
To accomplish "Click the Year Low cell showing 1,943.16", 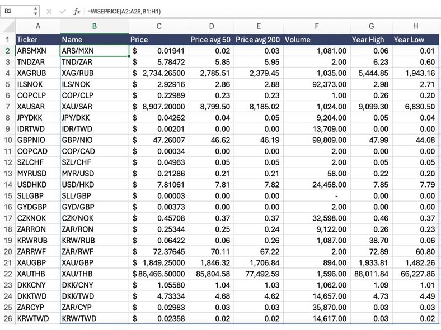I will pyautogui.click(x=415, y=73).
